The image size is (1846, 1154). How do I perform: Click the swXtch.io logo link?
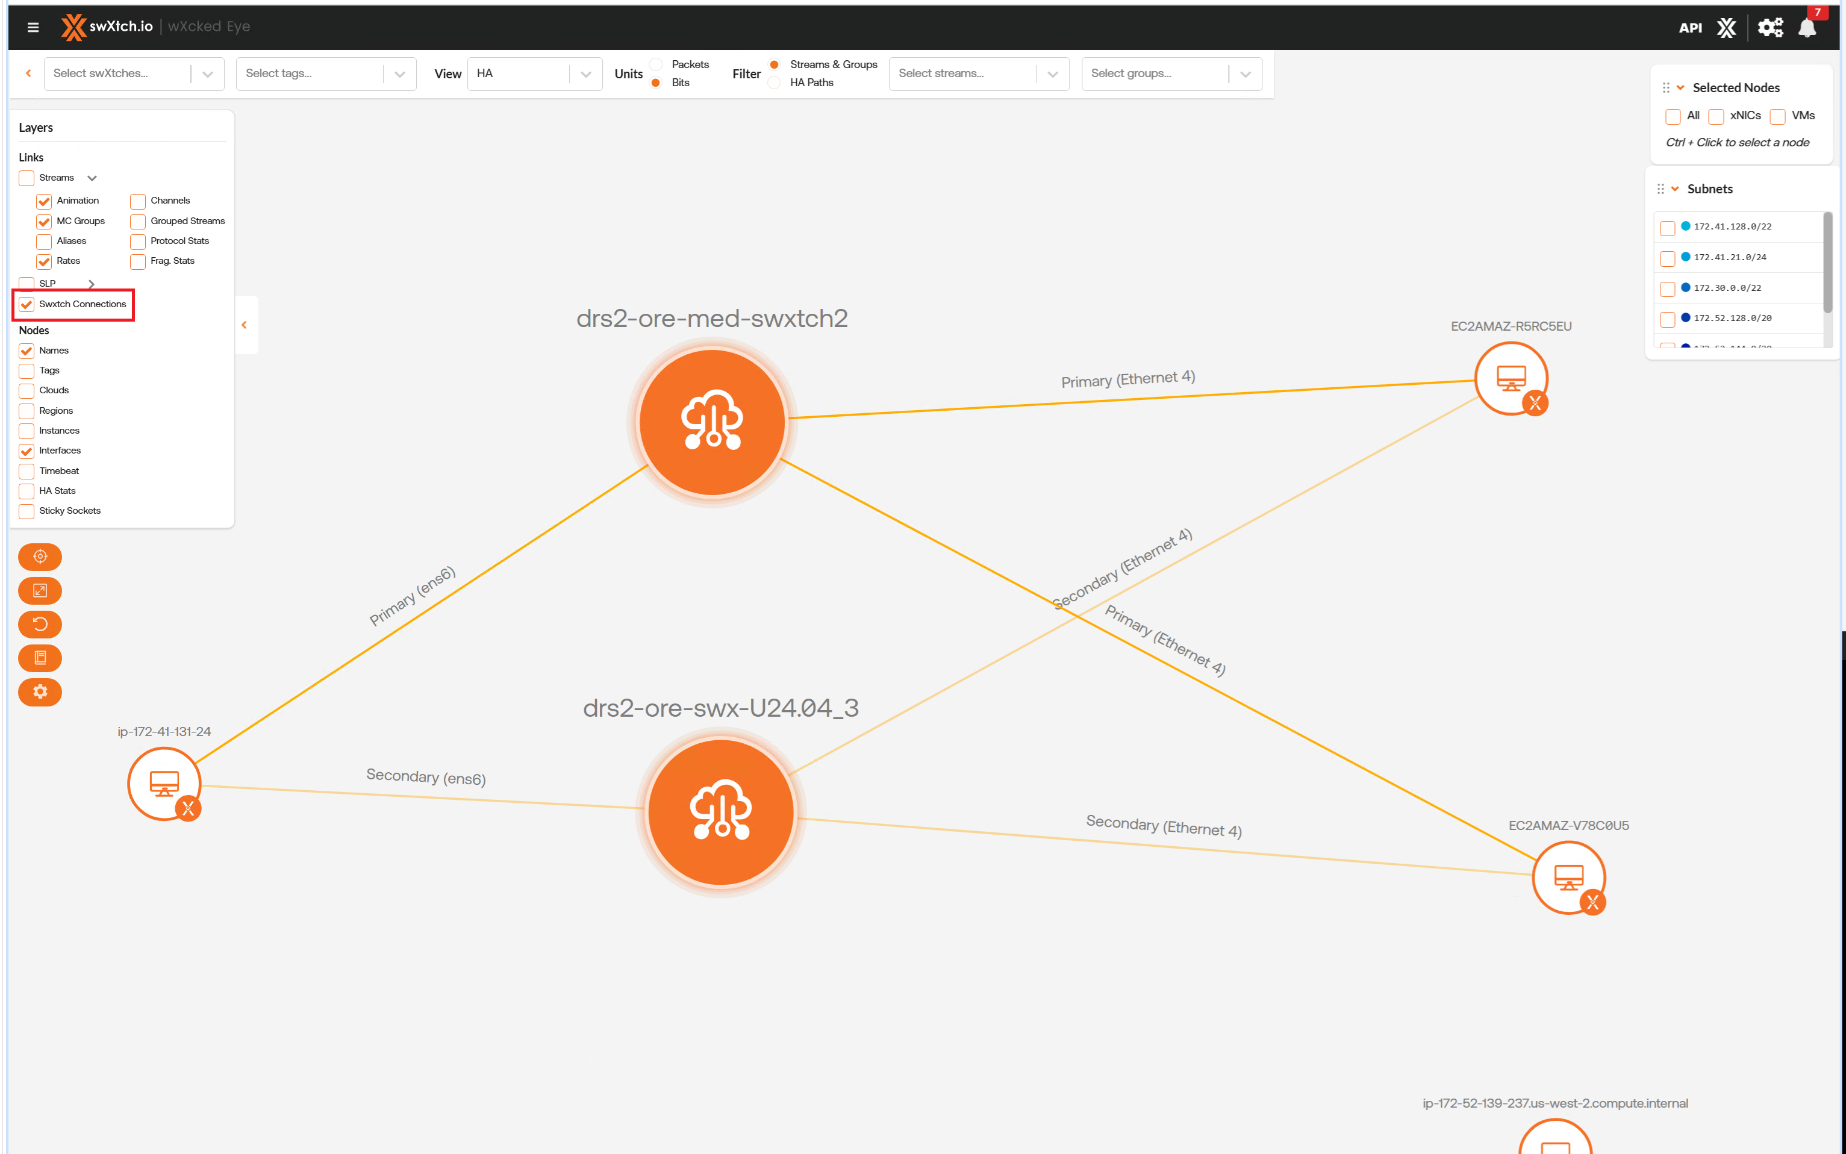tap(107, 27)
